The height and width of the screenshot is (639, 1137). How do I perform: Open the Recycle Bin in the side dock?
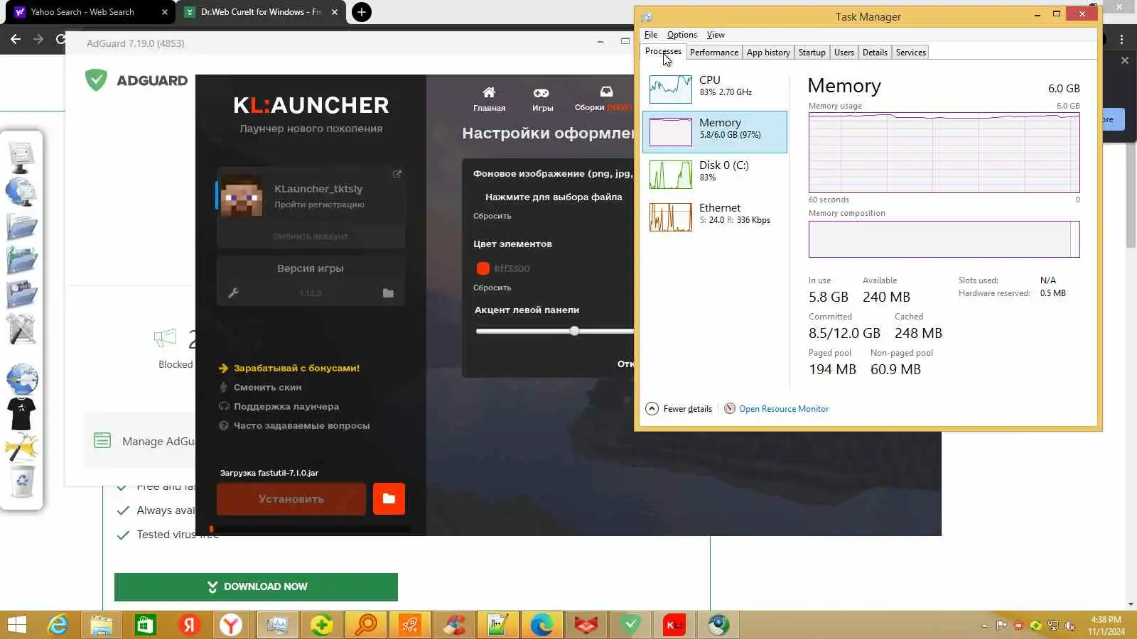(23, 481)
